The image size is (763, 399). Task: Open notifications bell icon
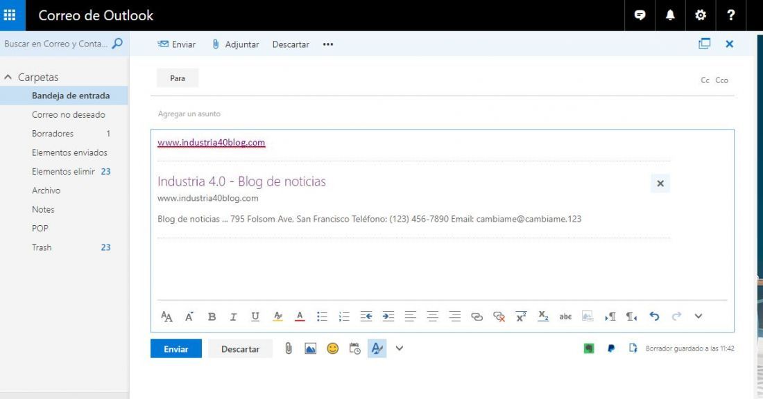click(670, 15)
